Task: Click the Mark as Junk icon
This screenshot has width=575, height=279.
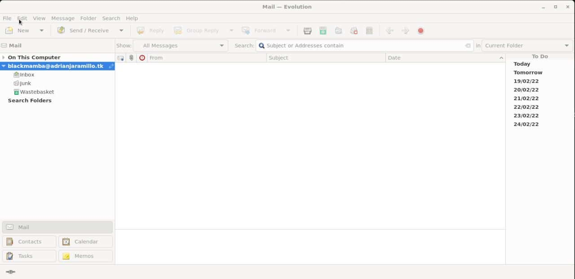Action: 338,31
